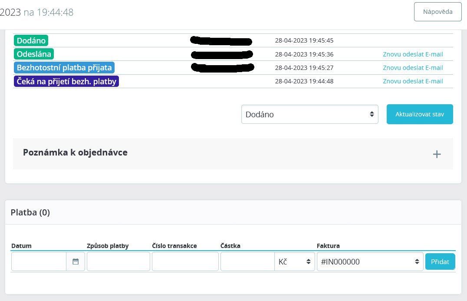The height and width of the screenshot is (301, 467).
Task: Resend e-mail for Čeká na přijetí bezh. platby
Action: tap(413, 81)
